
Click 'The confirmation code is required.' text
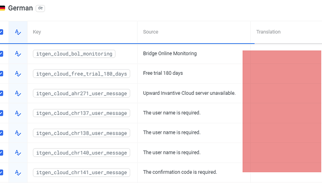(180, 172)
